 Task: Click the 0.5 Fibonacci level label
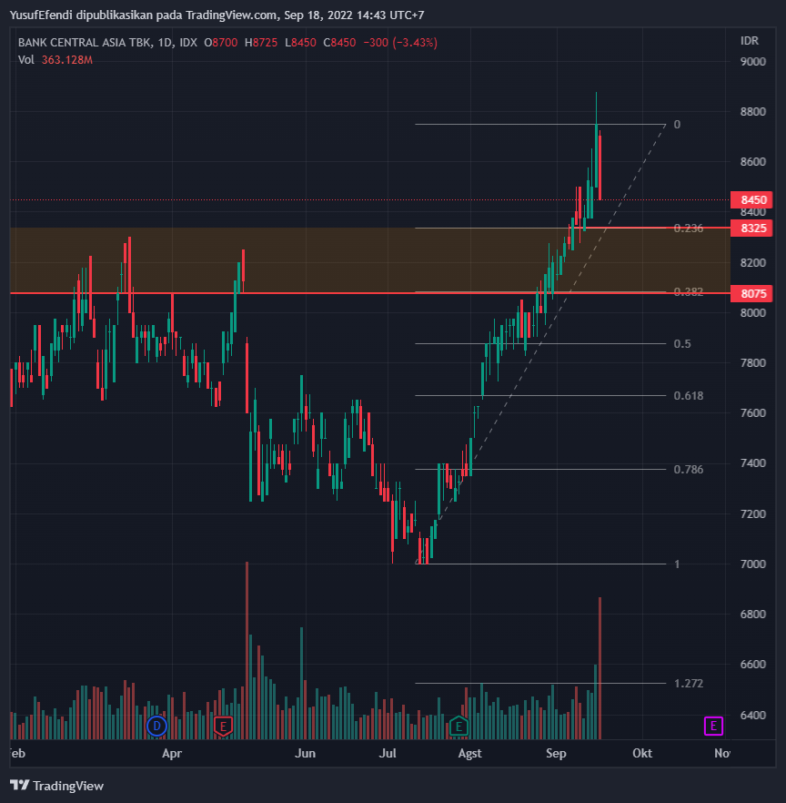coord(682,343)
